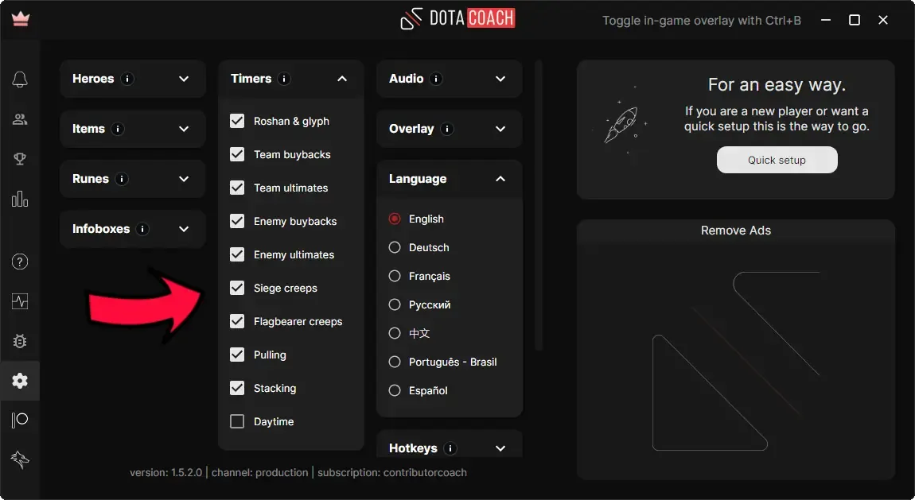Enable the Daytime timer checkbox
915x500 pixels.
pyautogui.click(x=237, y=421)
